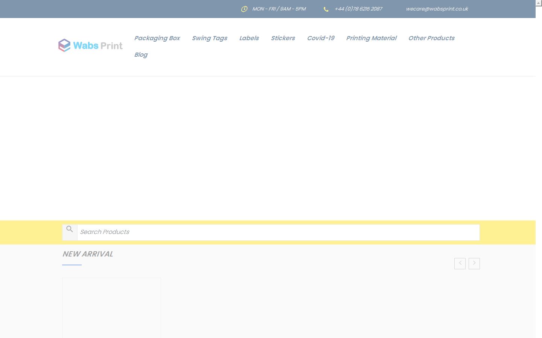Open the Packaging Box menu
Screen dimensions: 542x338
click(x=157, y=38)
